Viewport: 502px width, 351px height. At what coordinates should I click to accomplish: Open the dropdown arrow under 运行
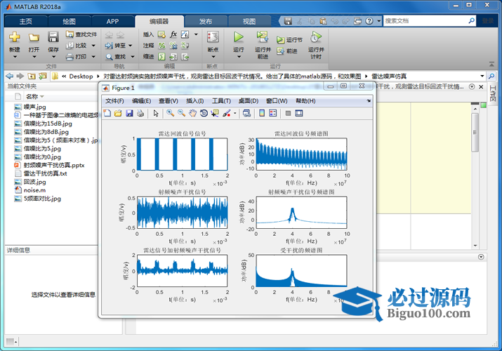pyautogui.click(x=239, y=57)
